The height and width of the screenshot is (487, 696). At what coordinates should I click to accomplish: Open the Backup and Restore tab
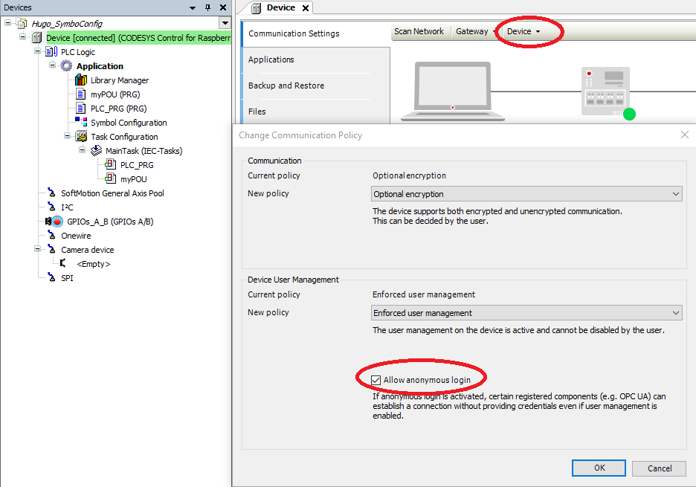coord(286,86)
